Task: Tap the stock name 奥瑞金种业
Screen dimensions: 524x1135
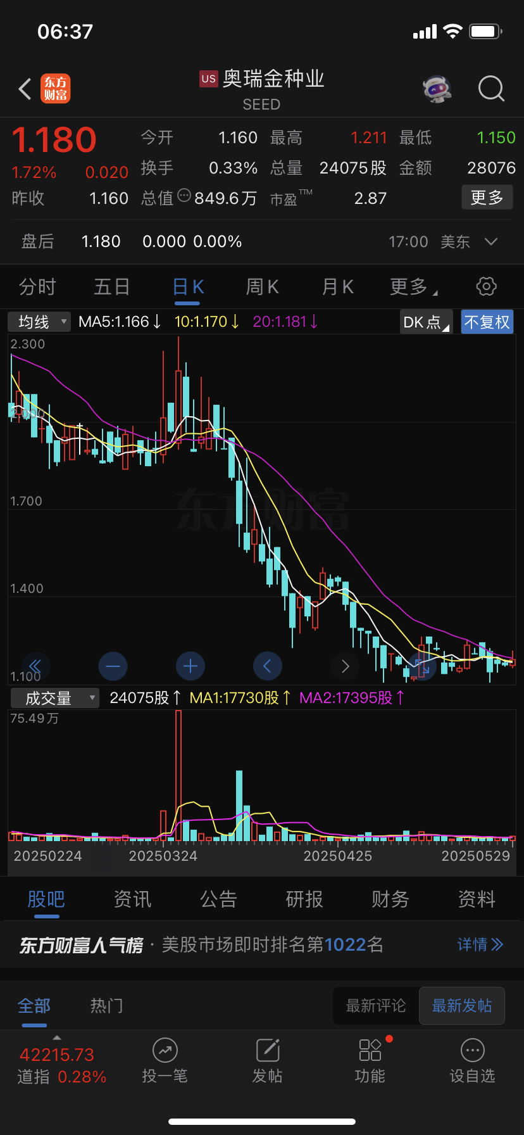Action: pyautogui.click(x=273, y=79)
